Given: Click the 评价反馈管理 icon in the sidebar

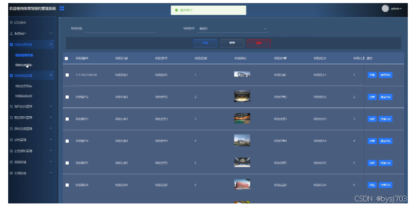Looking at the screenshot, I should click(11, 128).
